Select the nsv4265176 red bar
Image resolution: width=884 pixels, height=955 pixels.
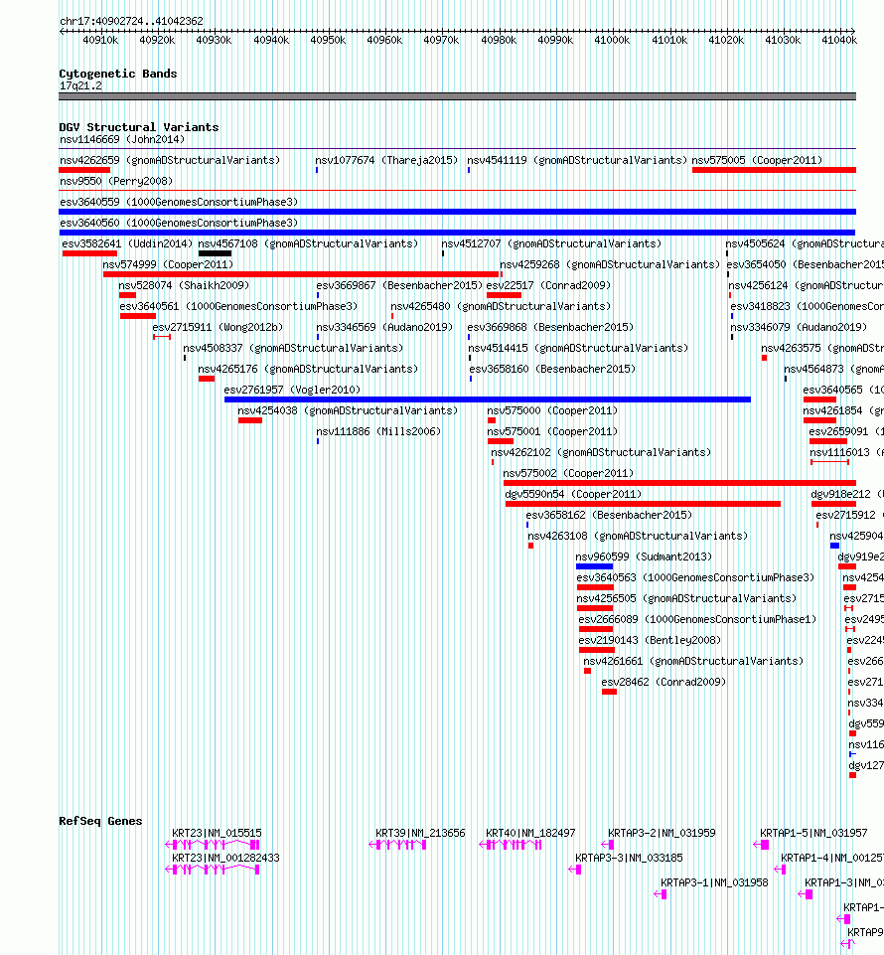207,379
